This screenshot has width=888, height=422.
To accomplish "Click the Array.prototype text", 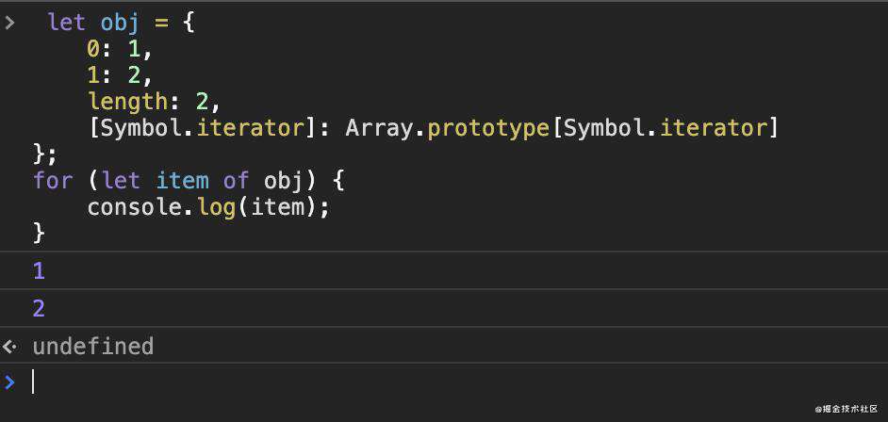I will [448, 129].
